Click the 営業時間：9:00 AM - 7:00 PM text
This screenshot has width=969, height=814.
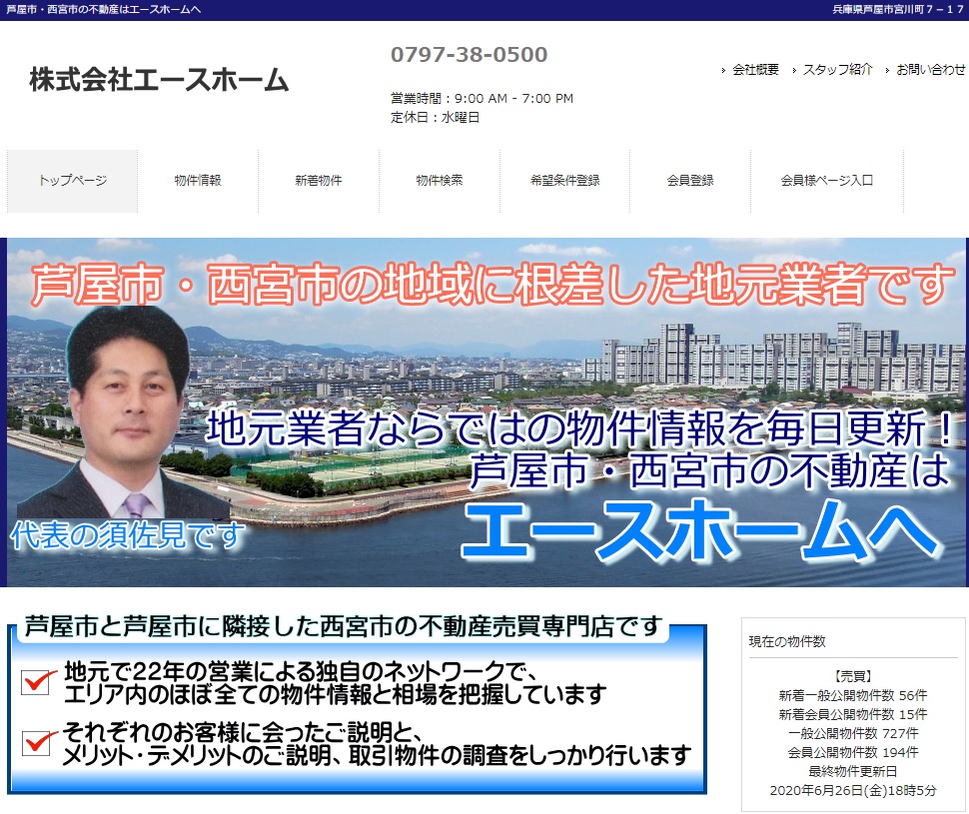tap(483, 98)
